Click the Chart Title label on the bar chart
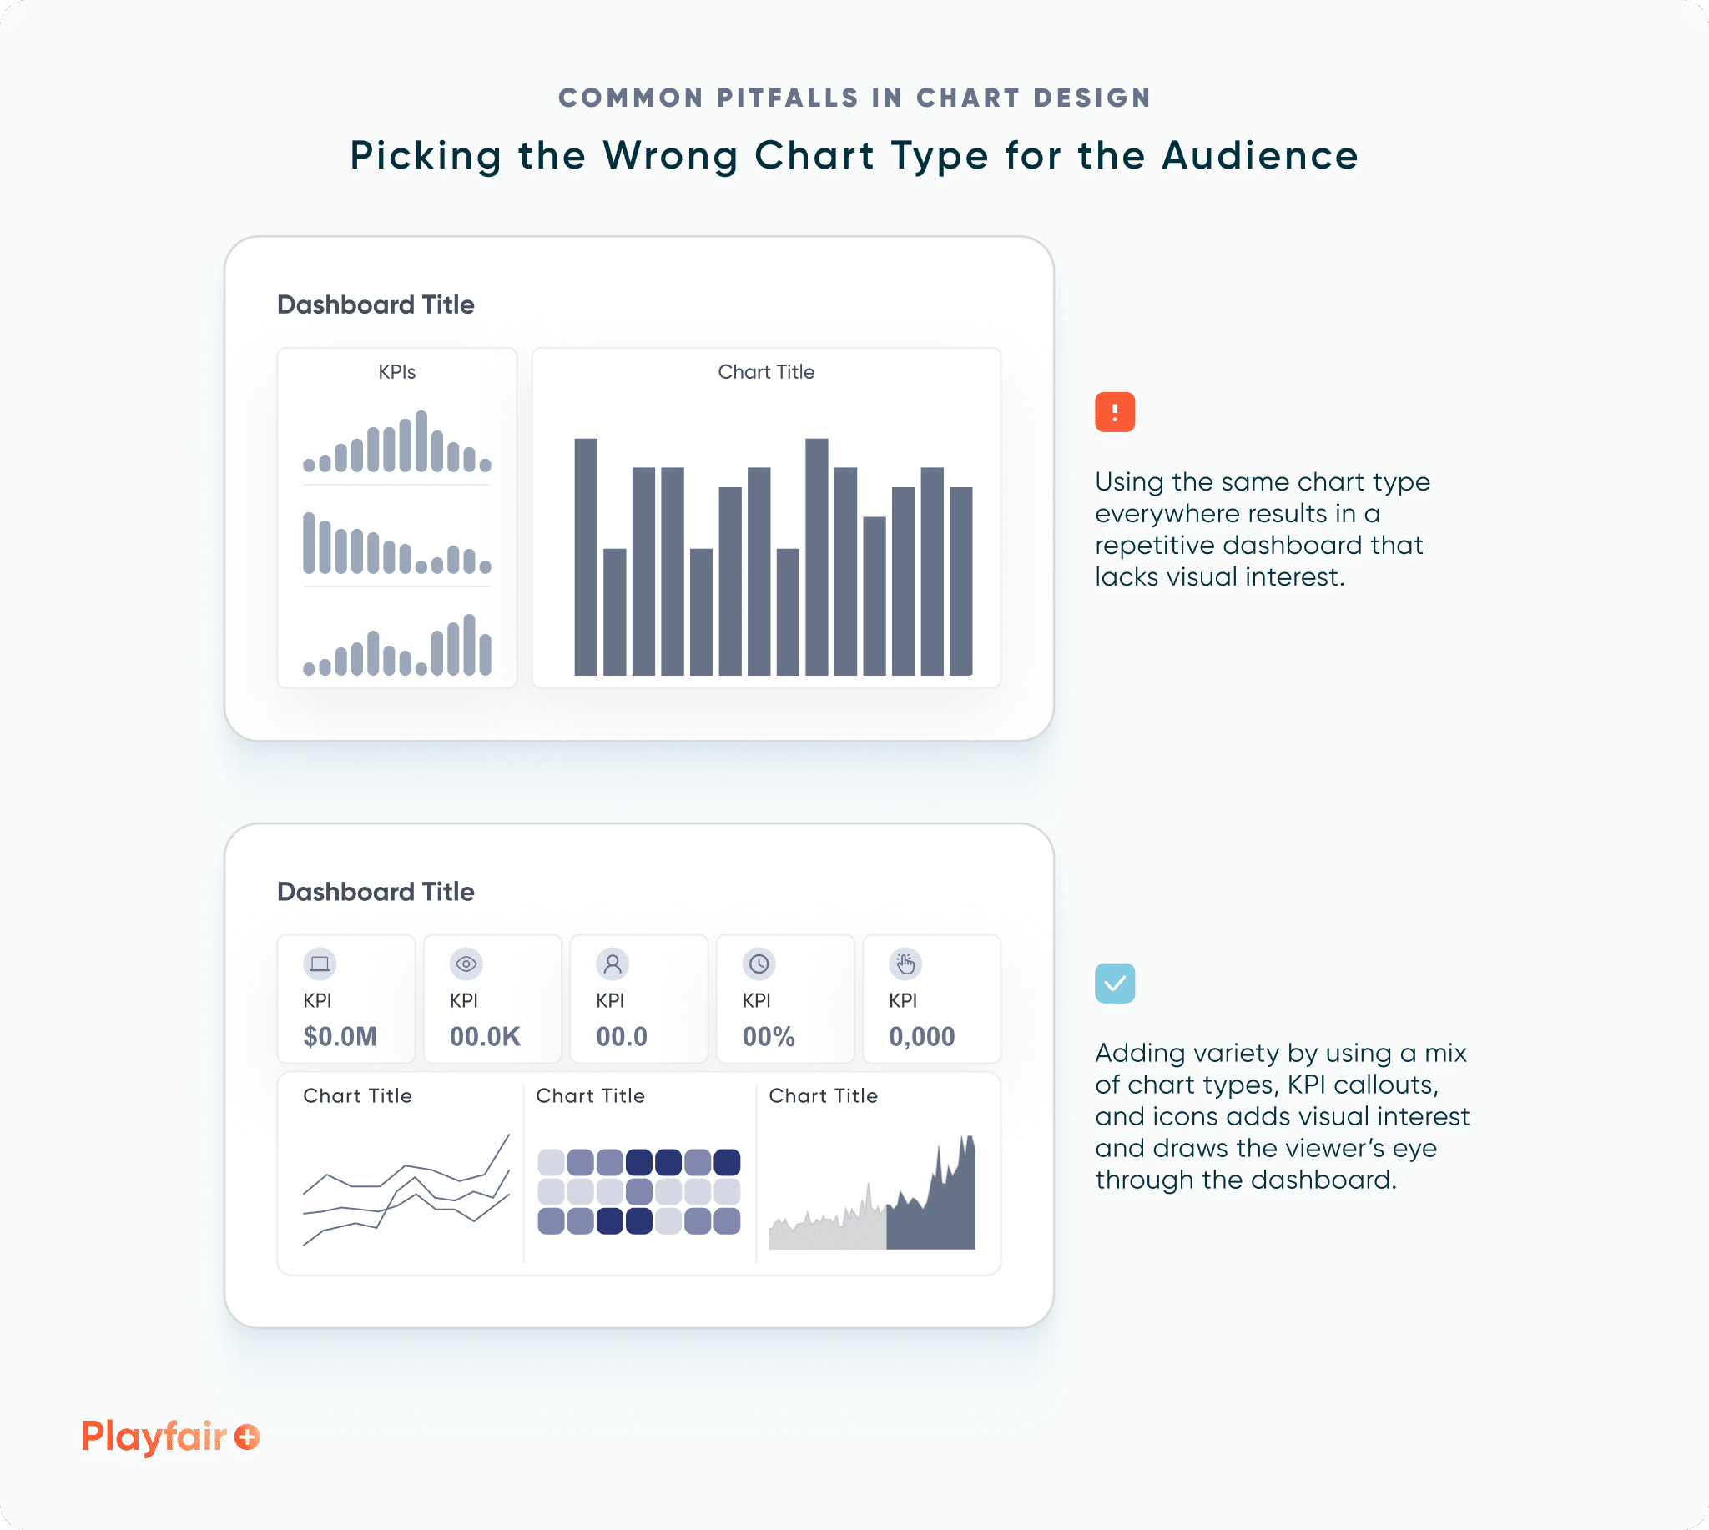This screenshot has height=1530, width=1709. 766,371
